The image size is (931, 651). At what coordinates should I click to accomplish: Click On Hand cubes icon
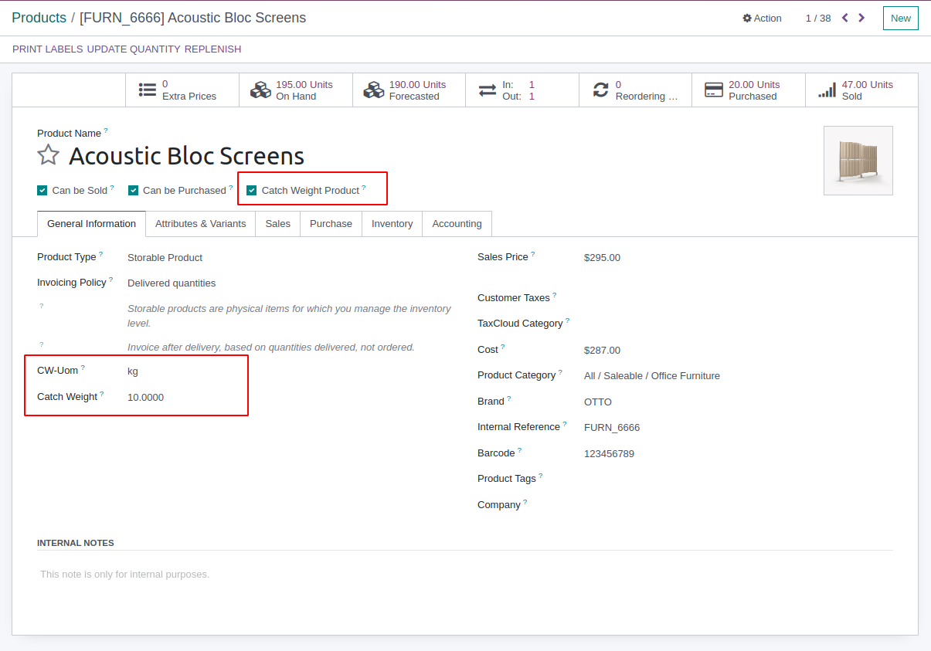coord(260,90)
